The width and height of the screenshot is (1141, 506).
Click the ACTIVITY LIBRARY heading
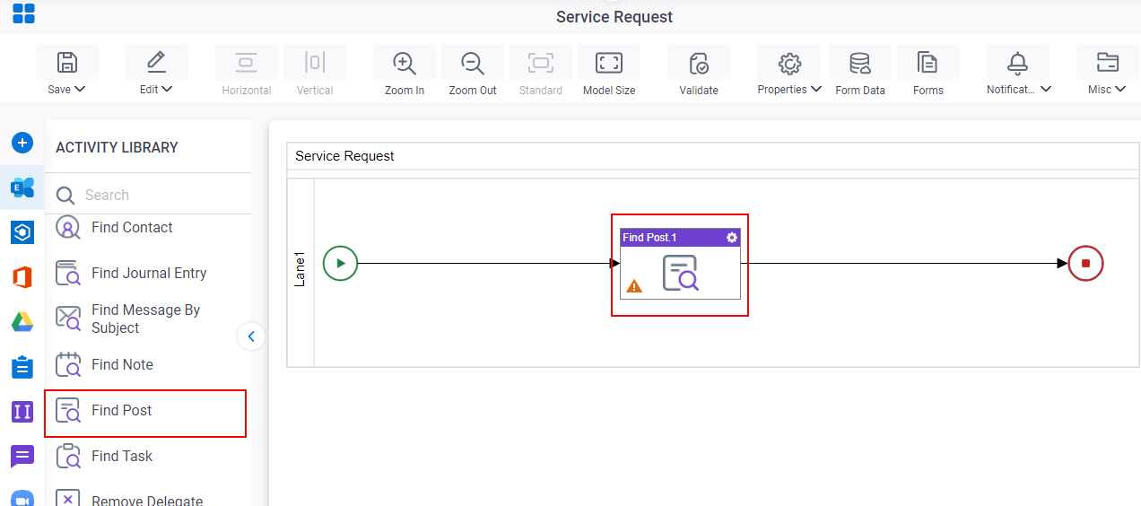pos(117,147)
